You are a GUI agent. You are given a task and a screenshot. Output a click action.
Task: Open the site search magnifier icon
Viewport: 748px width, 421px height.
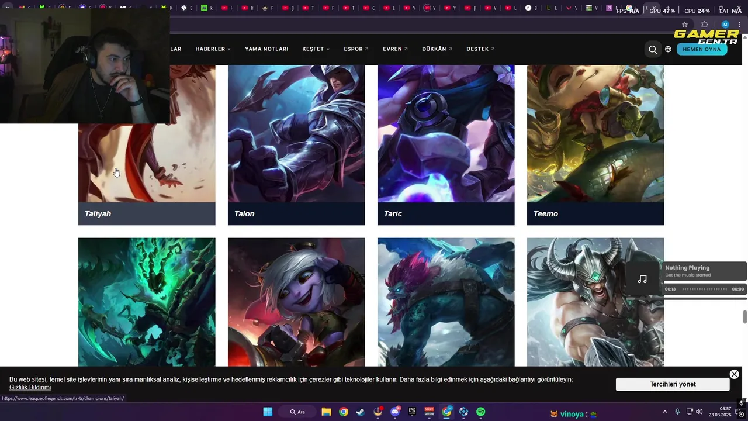(653, 49)
